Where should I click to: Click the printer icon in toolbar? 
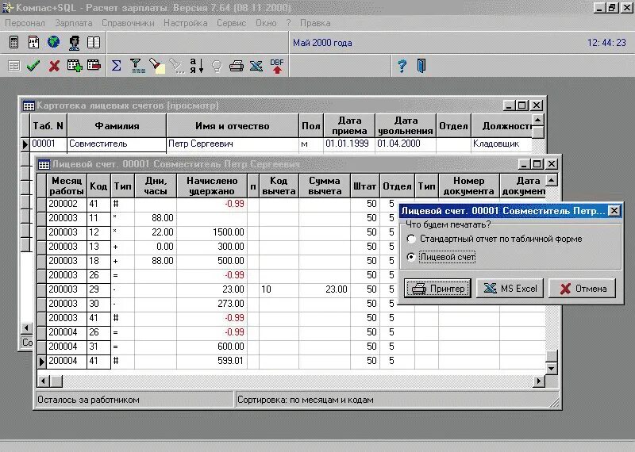coord(237,66)
